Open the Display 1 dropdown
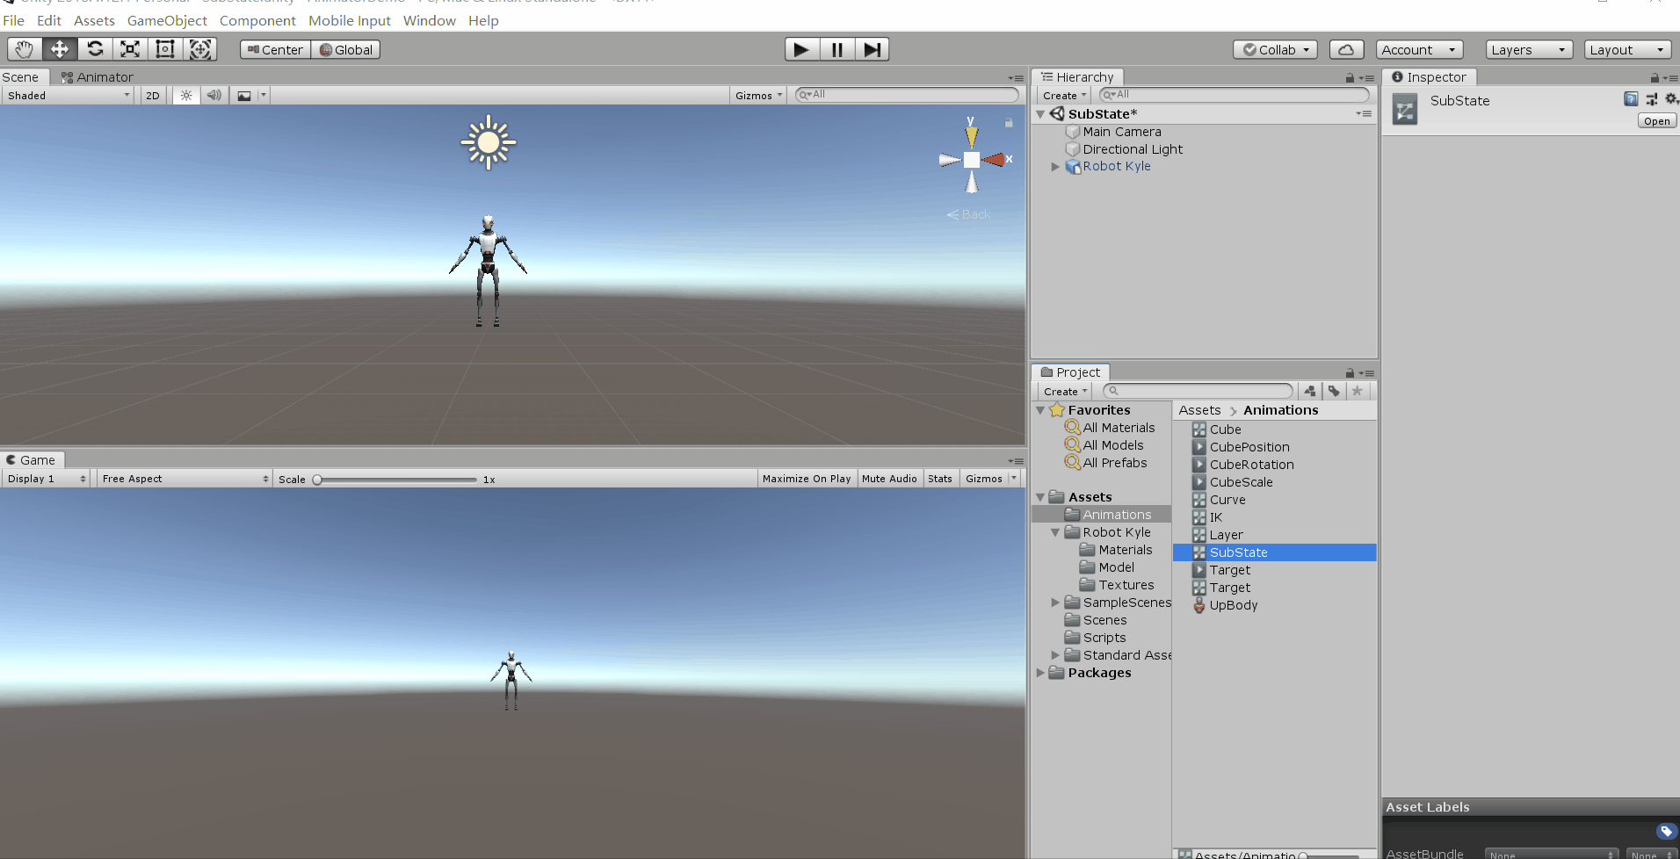The width and height of the screenshot is (1680, 859). click(x=47, y=479)
